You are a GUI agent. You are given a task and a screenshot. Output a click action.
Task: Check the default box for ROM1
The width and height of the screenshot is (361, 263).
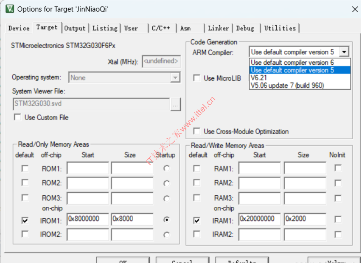pos(25,168)
